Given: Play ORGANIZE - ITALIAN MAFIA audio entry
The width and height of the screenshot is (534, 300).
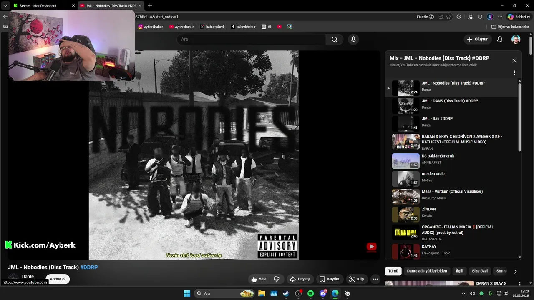Looking at the screenshot, I should tap(452, 232).
